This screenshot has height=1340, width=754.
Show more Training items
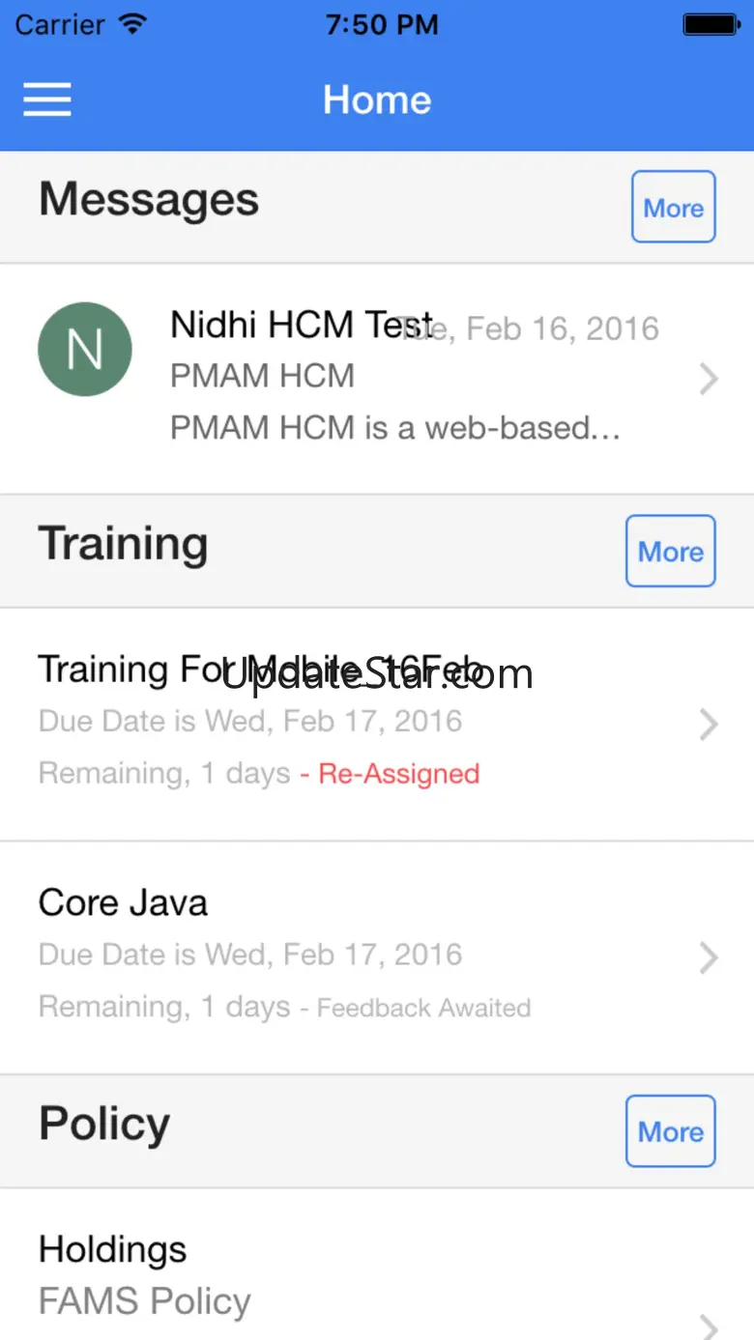click(670, 552)
